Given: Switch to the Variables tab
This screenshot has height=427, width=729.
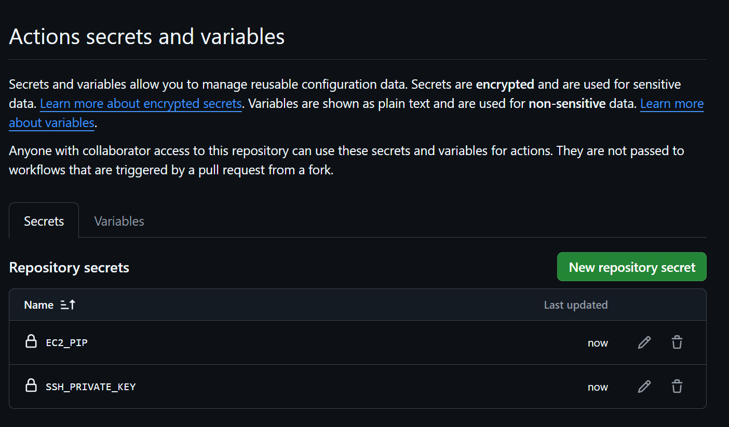Looking at the screenshot, I should click(119, 221).
